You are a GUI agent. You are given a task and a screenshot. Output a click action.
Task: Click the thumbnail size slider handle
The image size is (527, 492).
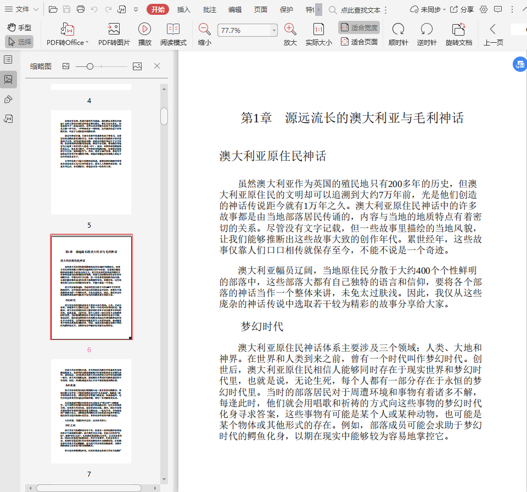tap(89, 66)
